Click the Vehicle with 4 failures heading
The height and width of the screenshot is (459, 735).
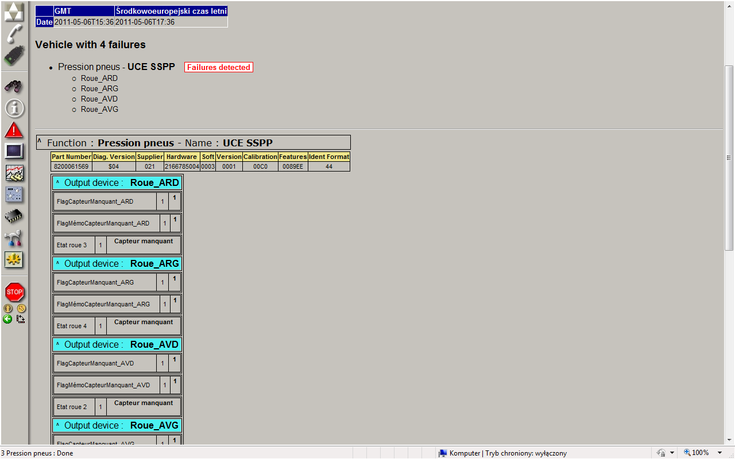pyautogui.click(x=90, y=45)
